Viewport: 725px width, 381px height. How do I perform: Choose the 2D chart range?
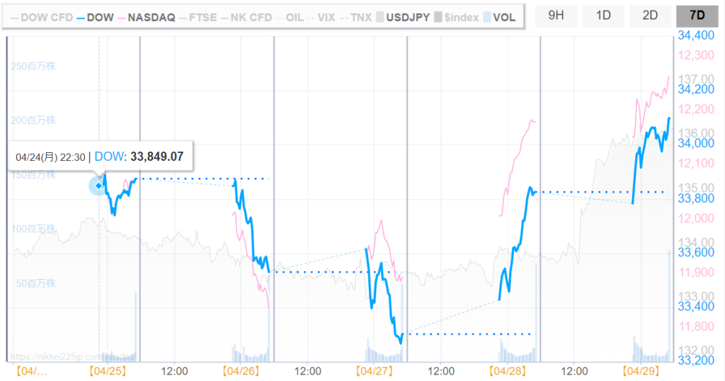click(650, 16)
